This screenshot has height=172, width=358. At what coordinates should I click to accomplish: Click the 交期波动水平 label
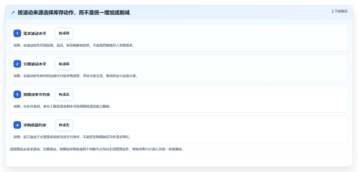[x=35, y=64]
